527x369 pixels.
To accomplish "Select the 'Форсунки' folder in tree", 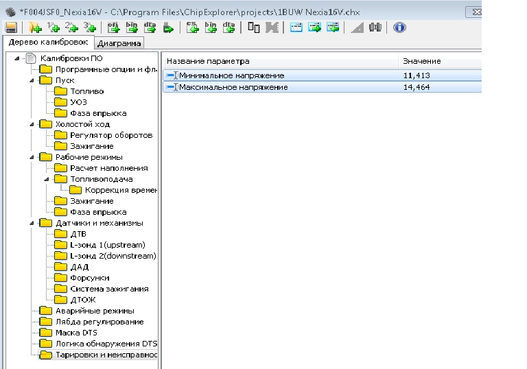I will click(89, 278).
